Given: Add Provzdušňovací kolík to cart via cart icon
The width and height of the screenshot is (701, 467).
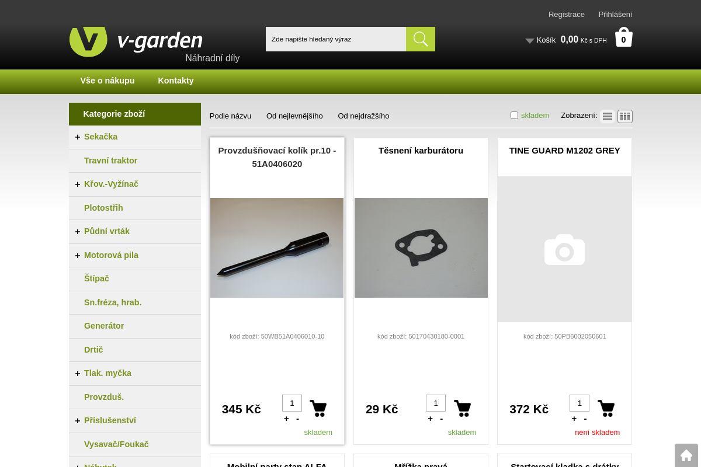Looking at the screenshot, I should (x=318, y=408).
